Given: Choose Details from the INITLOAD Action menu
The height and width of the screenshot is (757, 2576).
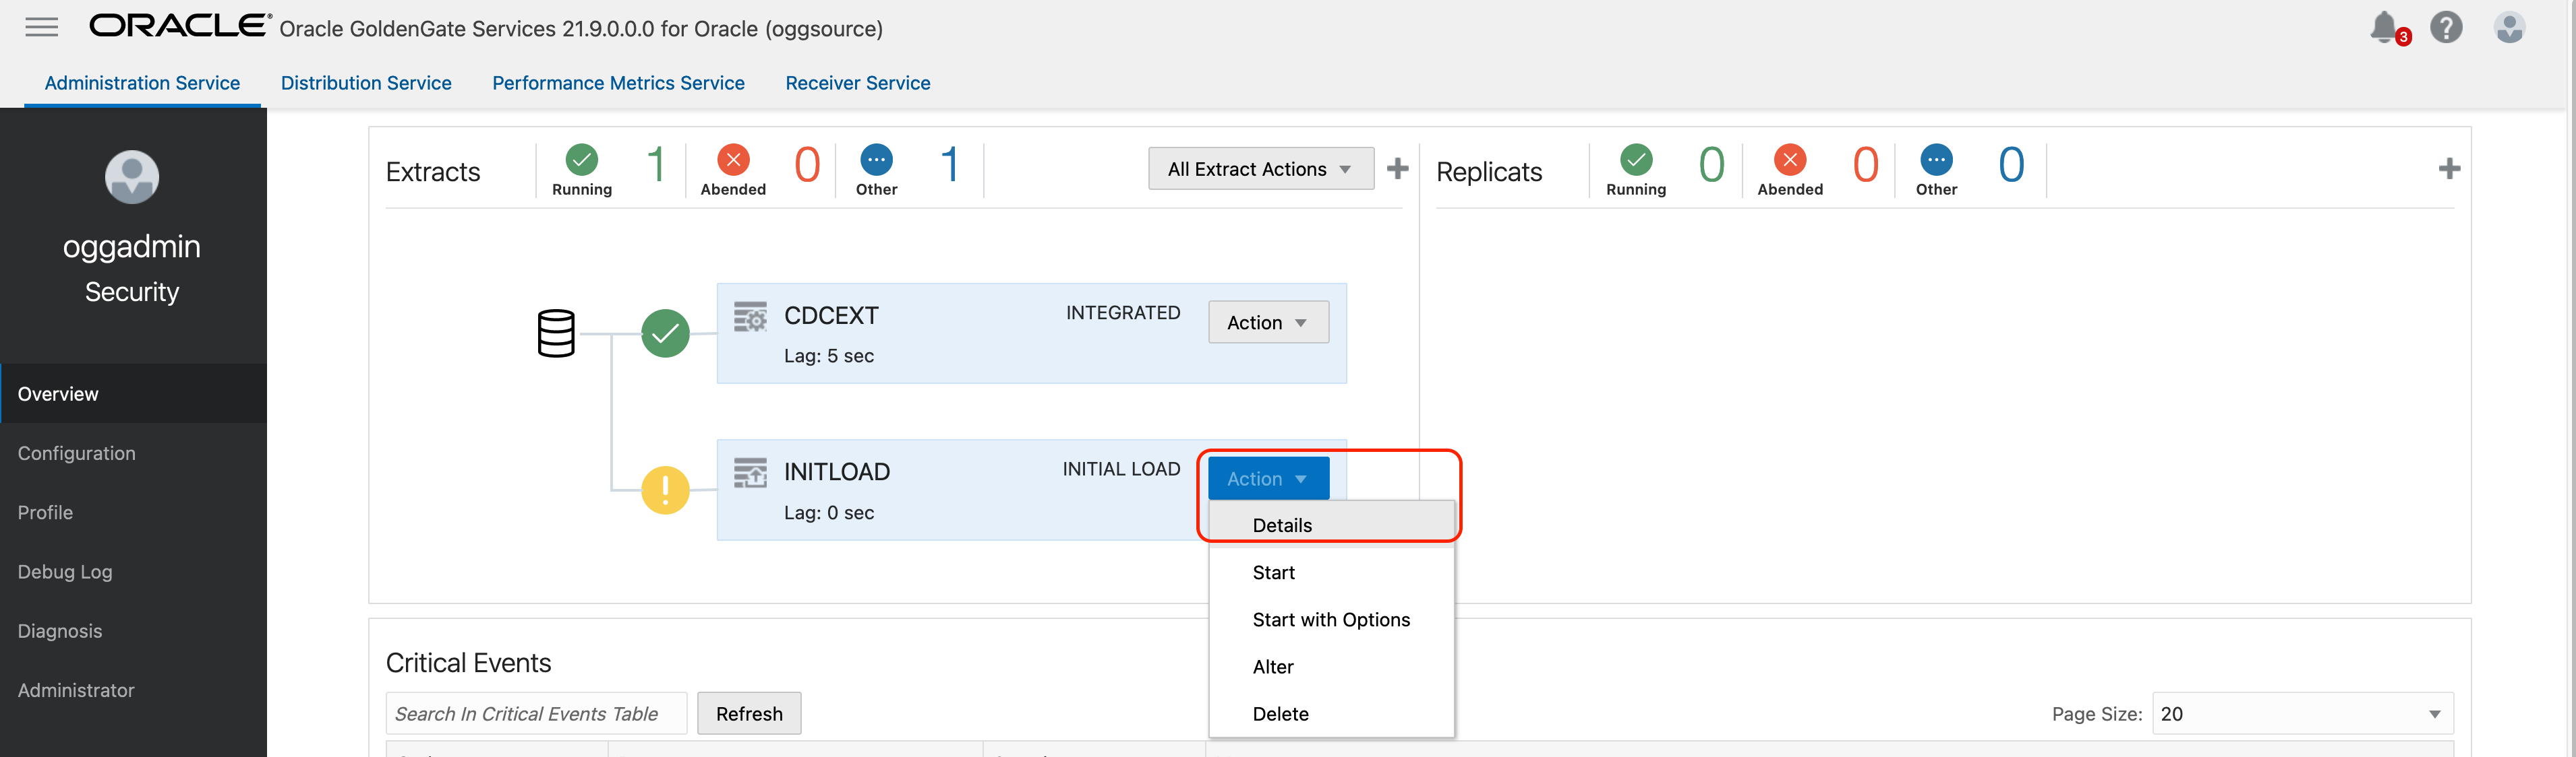Looking at the screenshot, I should click(x=1283, y=525).
